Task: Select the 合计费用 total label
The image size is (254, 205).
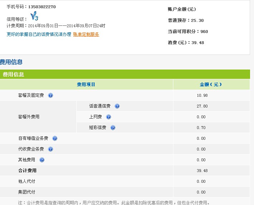Action: point(27,171)
